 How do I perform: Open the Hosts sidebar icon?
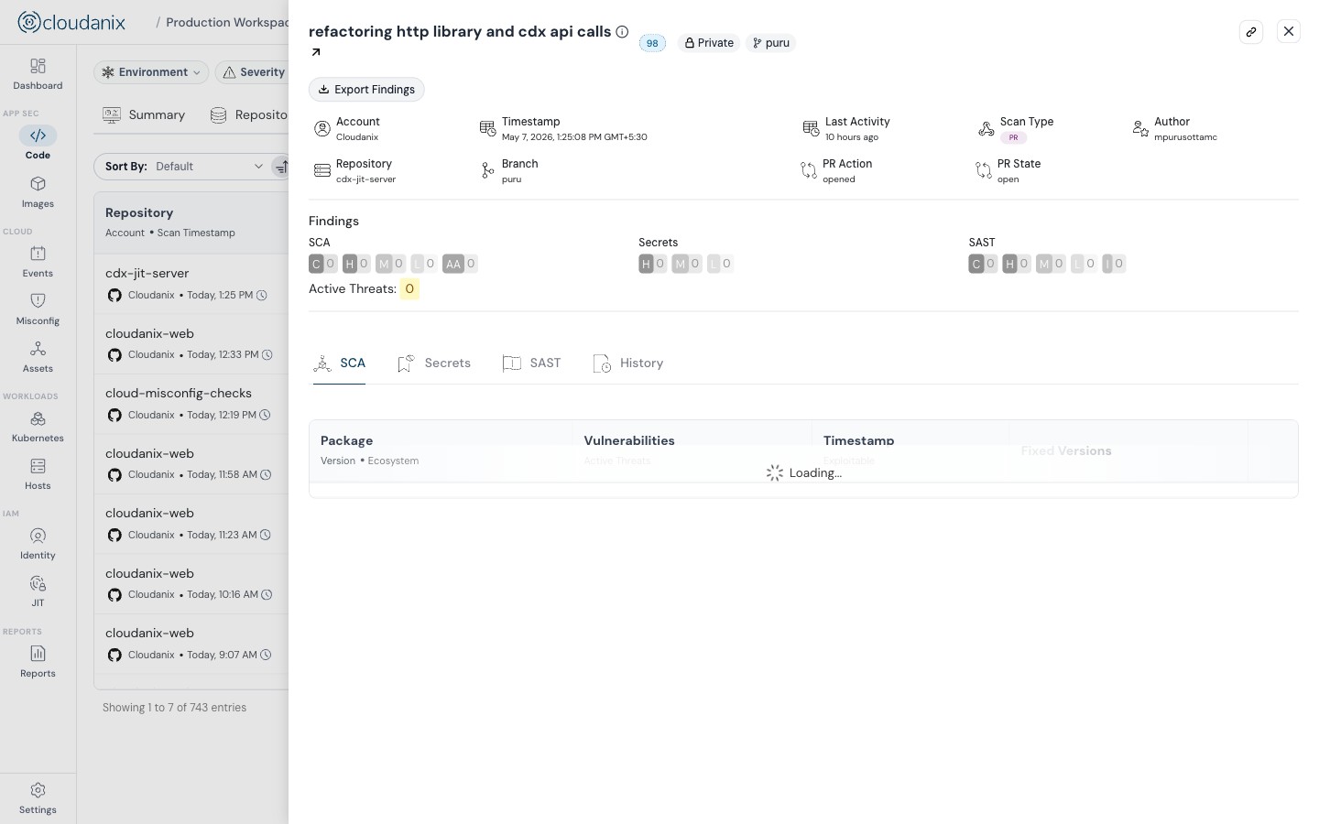(x=38, y=466)
